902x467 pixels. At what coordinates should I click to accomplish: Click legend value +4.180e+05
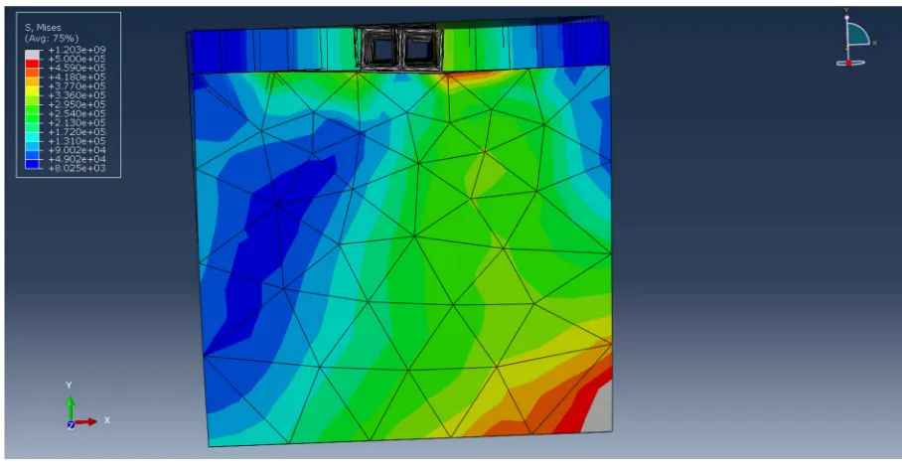(x=76, y=78)
